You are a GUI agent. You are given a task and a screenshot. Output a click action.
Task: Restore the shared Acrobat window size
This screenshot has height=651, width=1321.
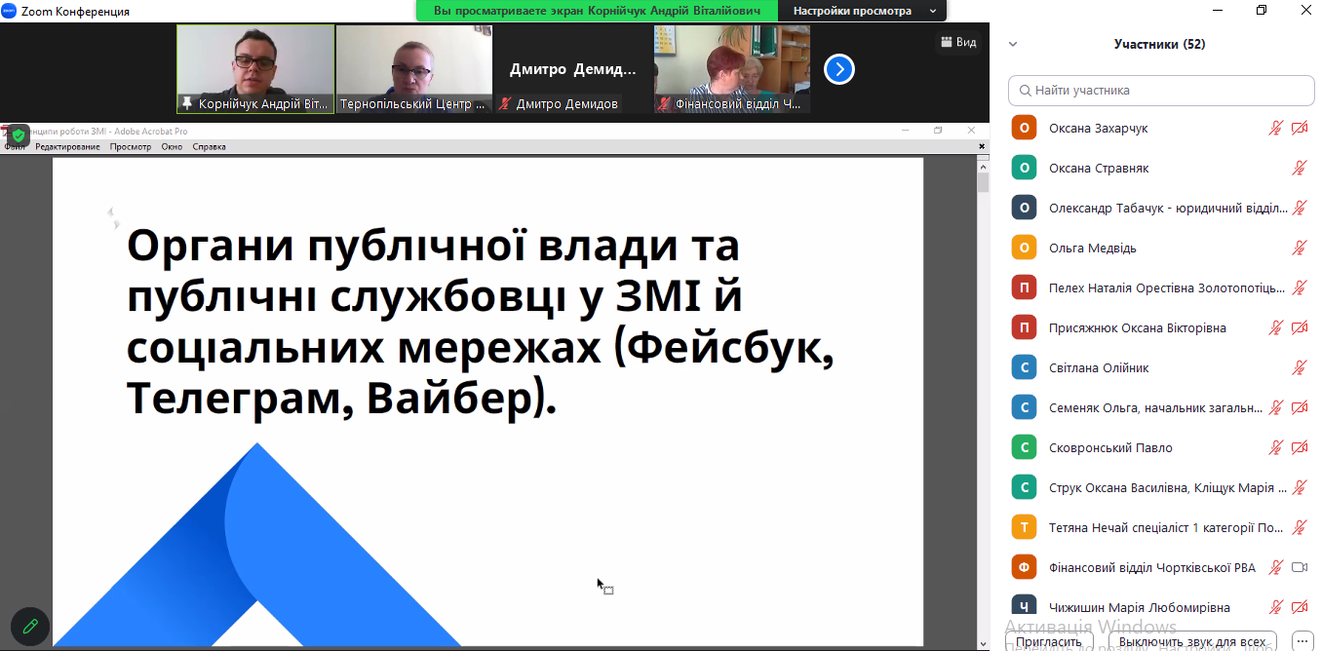[938, 131]
